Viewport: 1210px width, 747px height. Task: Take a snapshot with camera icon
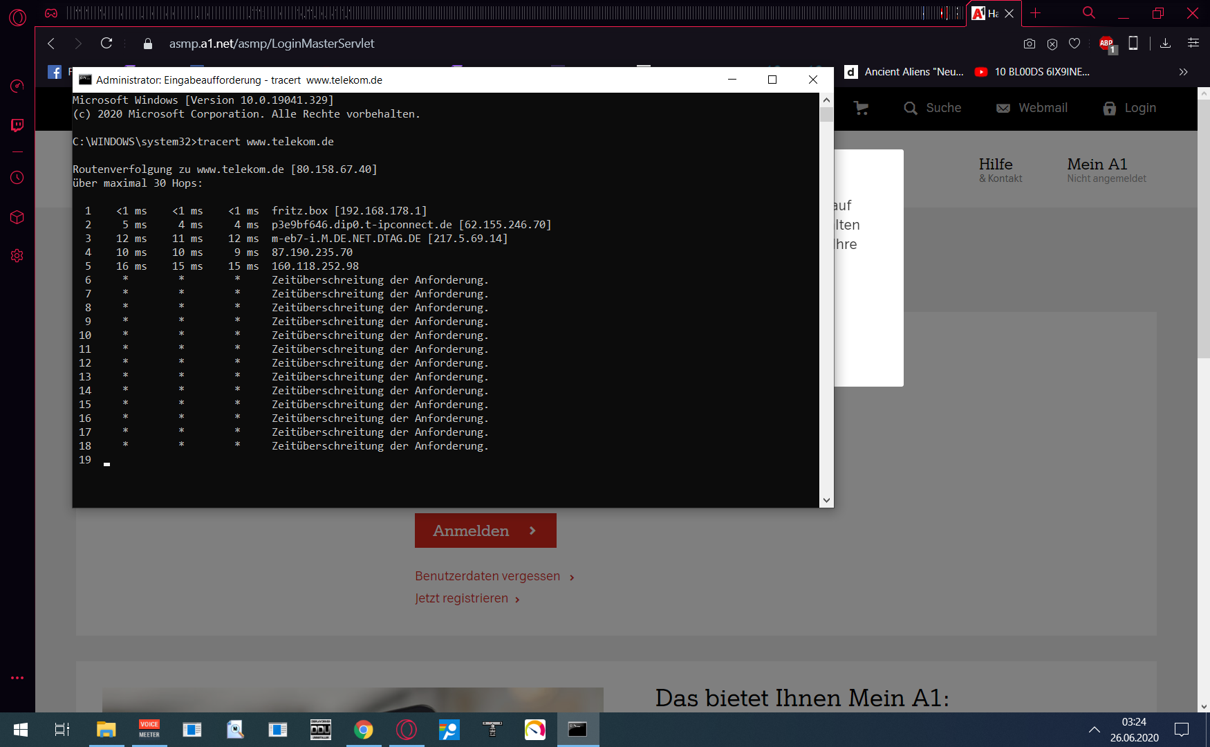tap(1030, 44)
